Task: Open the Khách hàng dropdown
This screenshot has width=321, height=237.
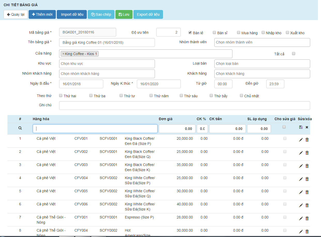Action: tap(262, 74)
